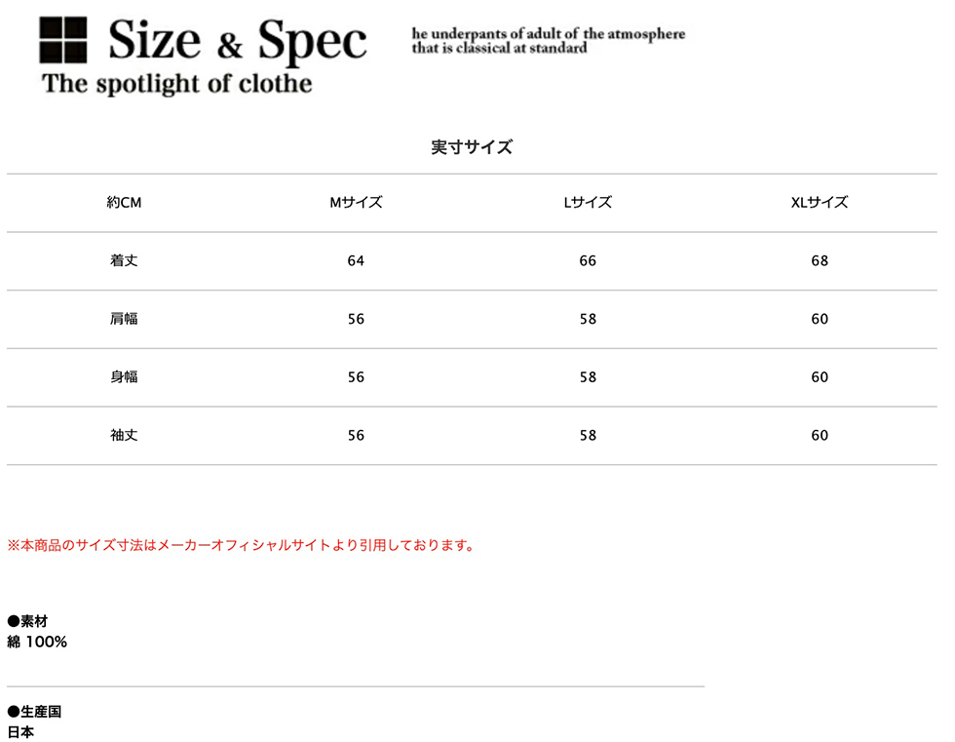This screenshot has width=955, height=742.
Task: Click the 68 value under XLサイズ
Action: coord(820,260)
